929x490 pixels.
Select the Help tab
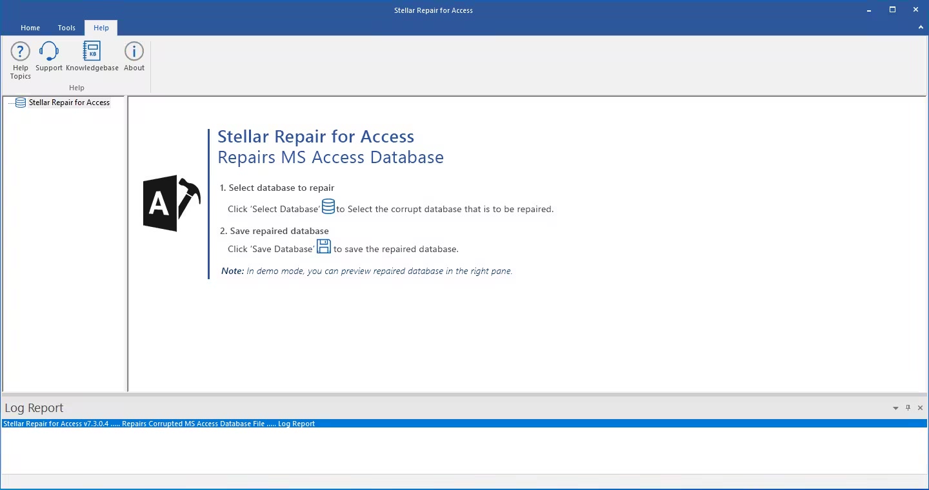pyautogui.click(x=101, y=28)
